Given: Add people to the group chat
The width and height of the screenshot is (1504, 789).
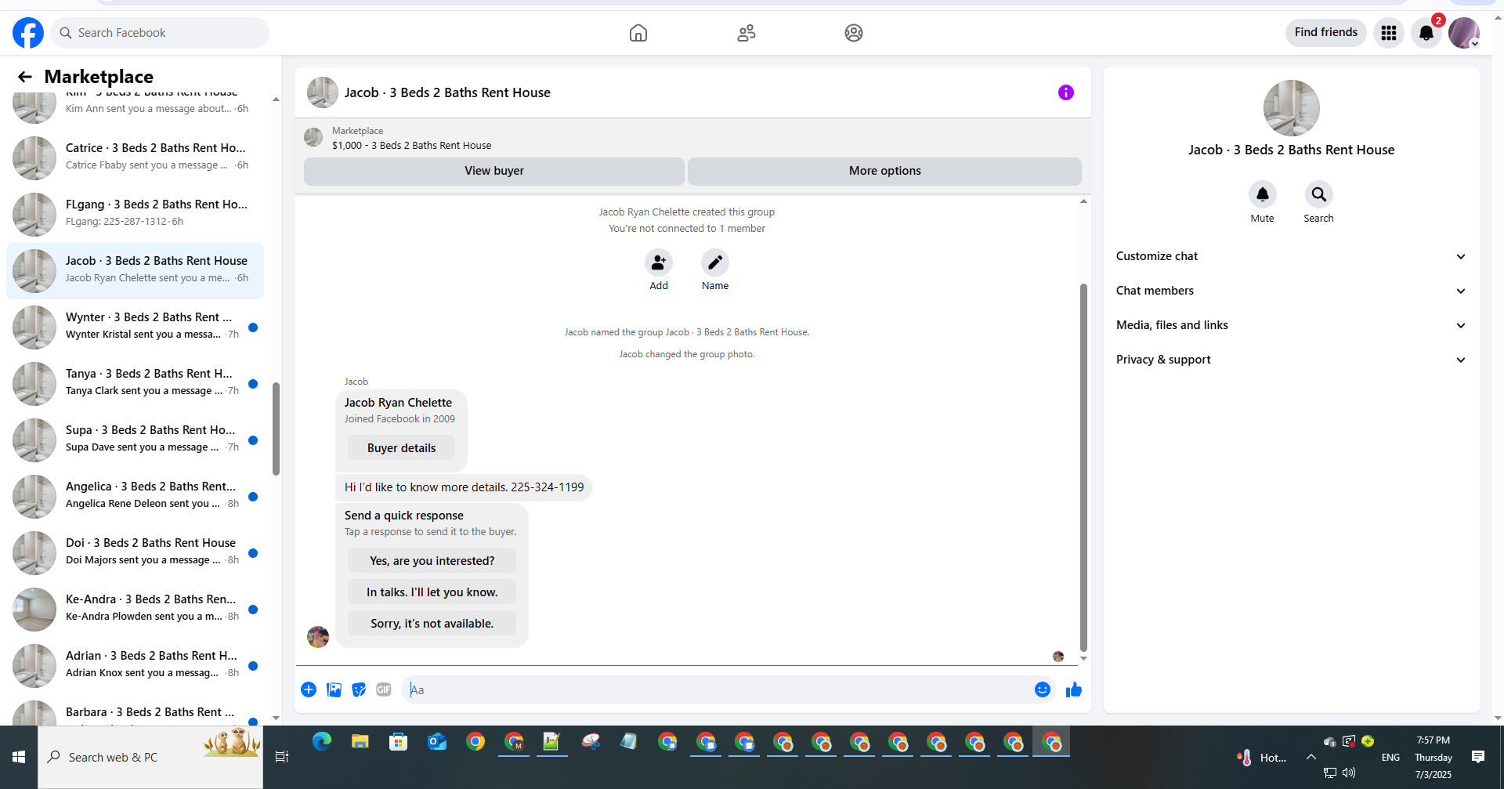Looking at the screenshot, I should click(659, 262).
